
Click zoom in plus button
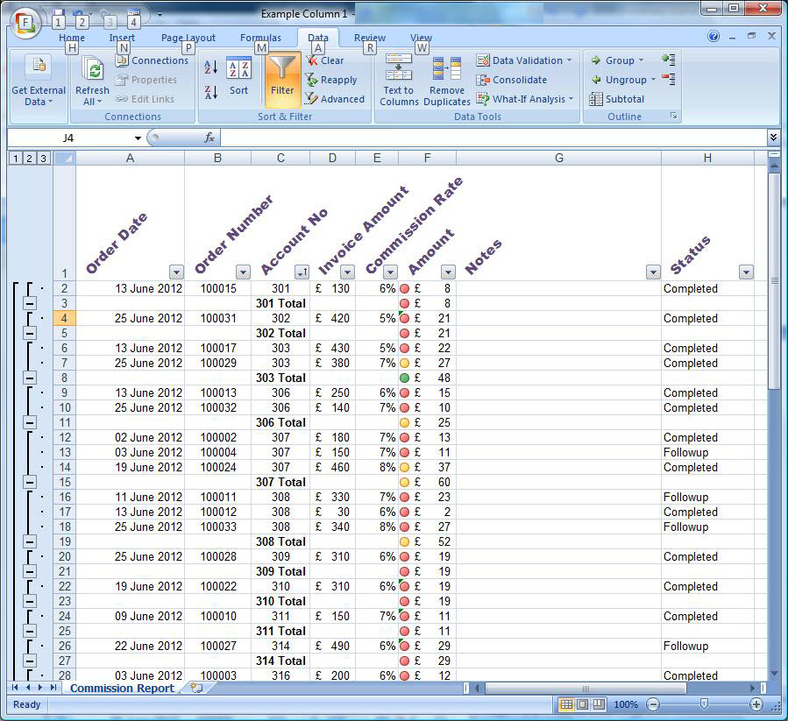point(756,704)
